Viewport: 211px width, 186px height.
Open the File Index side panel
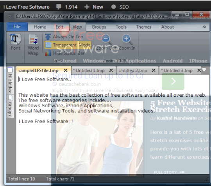[x=10, y=80]
